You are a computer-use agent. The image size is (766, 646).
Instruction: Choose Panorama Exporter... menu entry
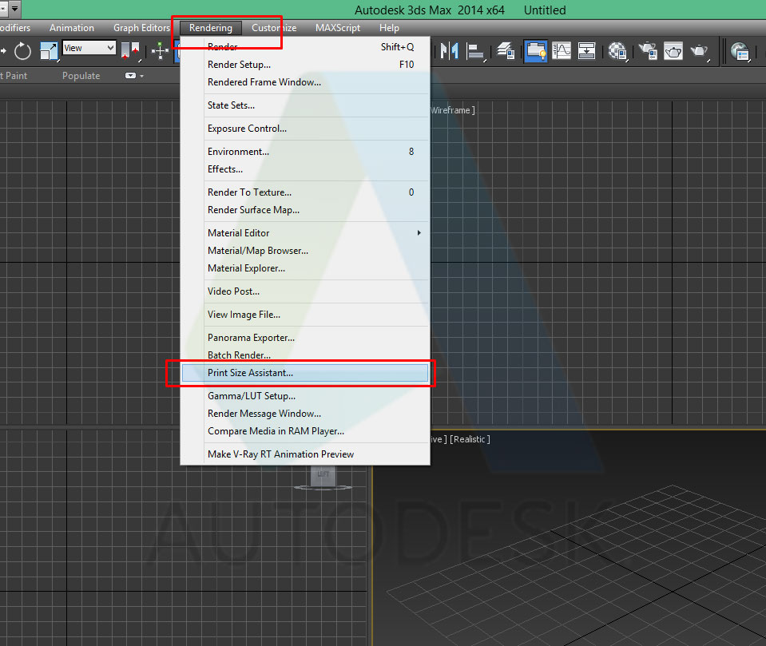(305, 338)
